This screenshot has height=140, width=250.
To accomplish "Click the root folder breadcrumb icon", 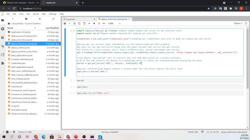I will [x=9, y=23].
